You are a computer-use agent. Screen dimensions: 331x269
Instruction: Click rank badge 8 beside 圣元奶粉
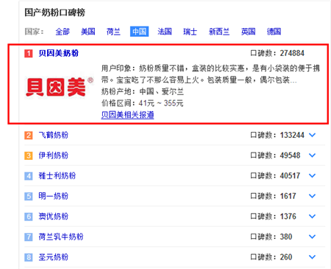pyautogui.click(x=29, y=257)
